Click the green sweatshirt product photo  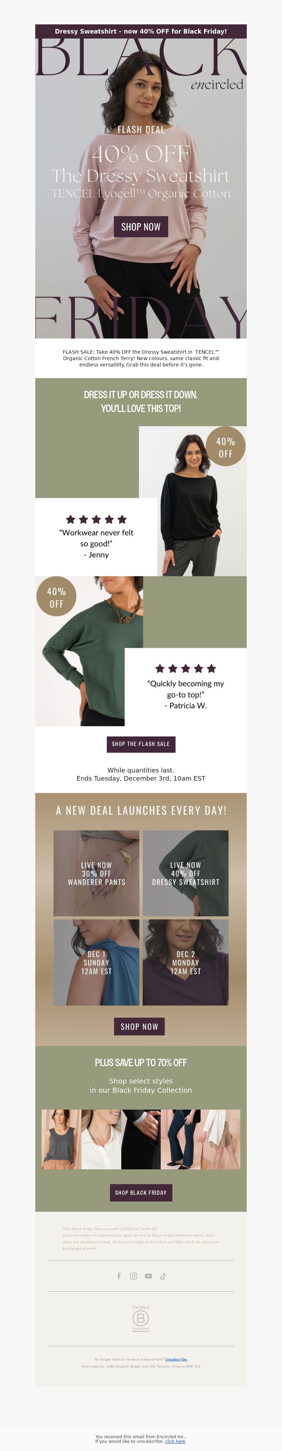pyautogui.click(x=89, y=651)
